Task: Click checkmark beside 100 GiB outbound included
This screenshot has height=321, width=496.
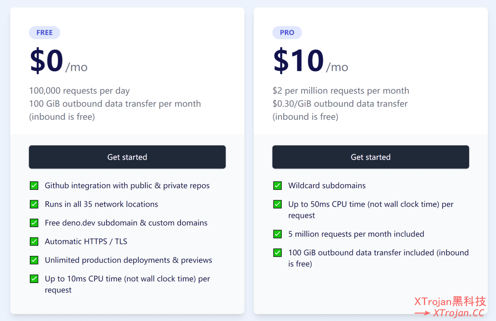Action: (277, 252)
